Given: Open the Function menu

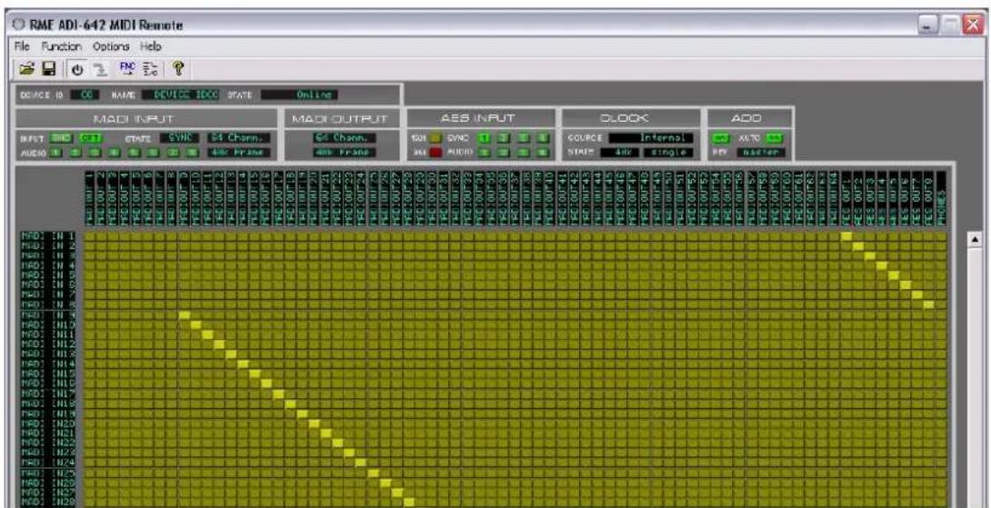Looking at the screenshot, I should (x=61, y=46).
